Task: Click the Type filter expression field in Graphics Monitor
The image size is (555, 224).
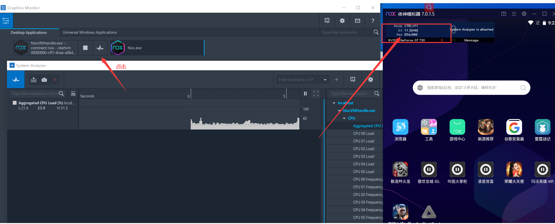Action: point(346,32)
